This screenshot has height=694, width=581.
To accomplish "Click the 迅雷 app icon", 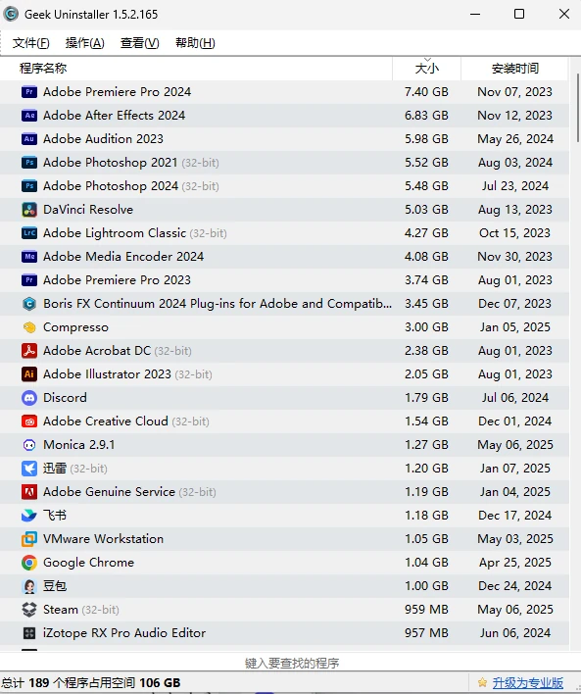I will [29, 469].
